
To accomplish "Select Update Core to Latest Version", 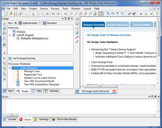I will click(40, 78).
